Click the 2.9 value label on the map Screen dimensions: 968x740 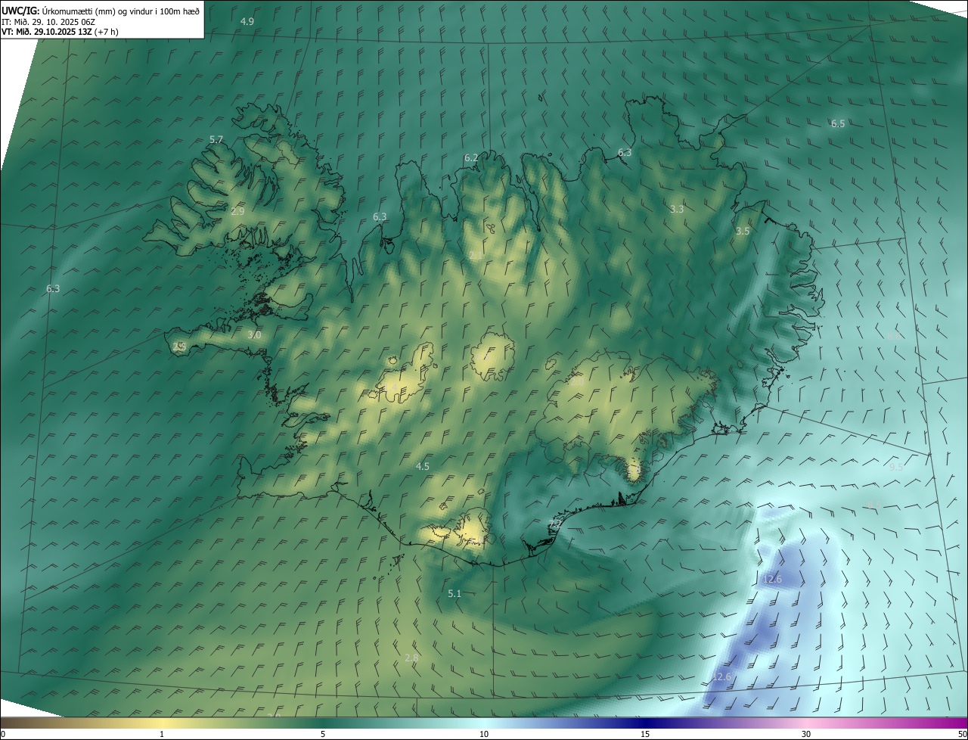(237, 212)
